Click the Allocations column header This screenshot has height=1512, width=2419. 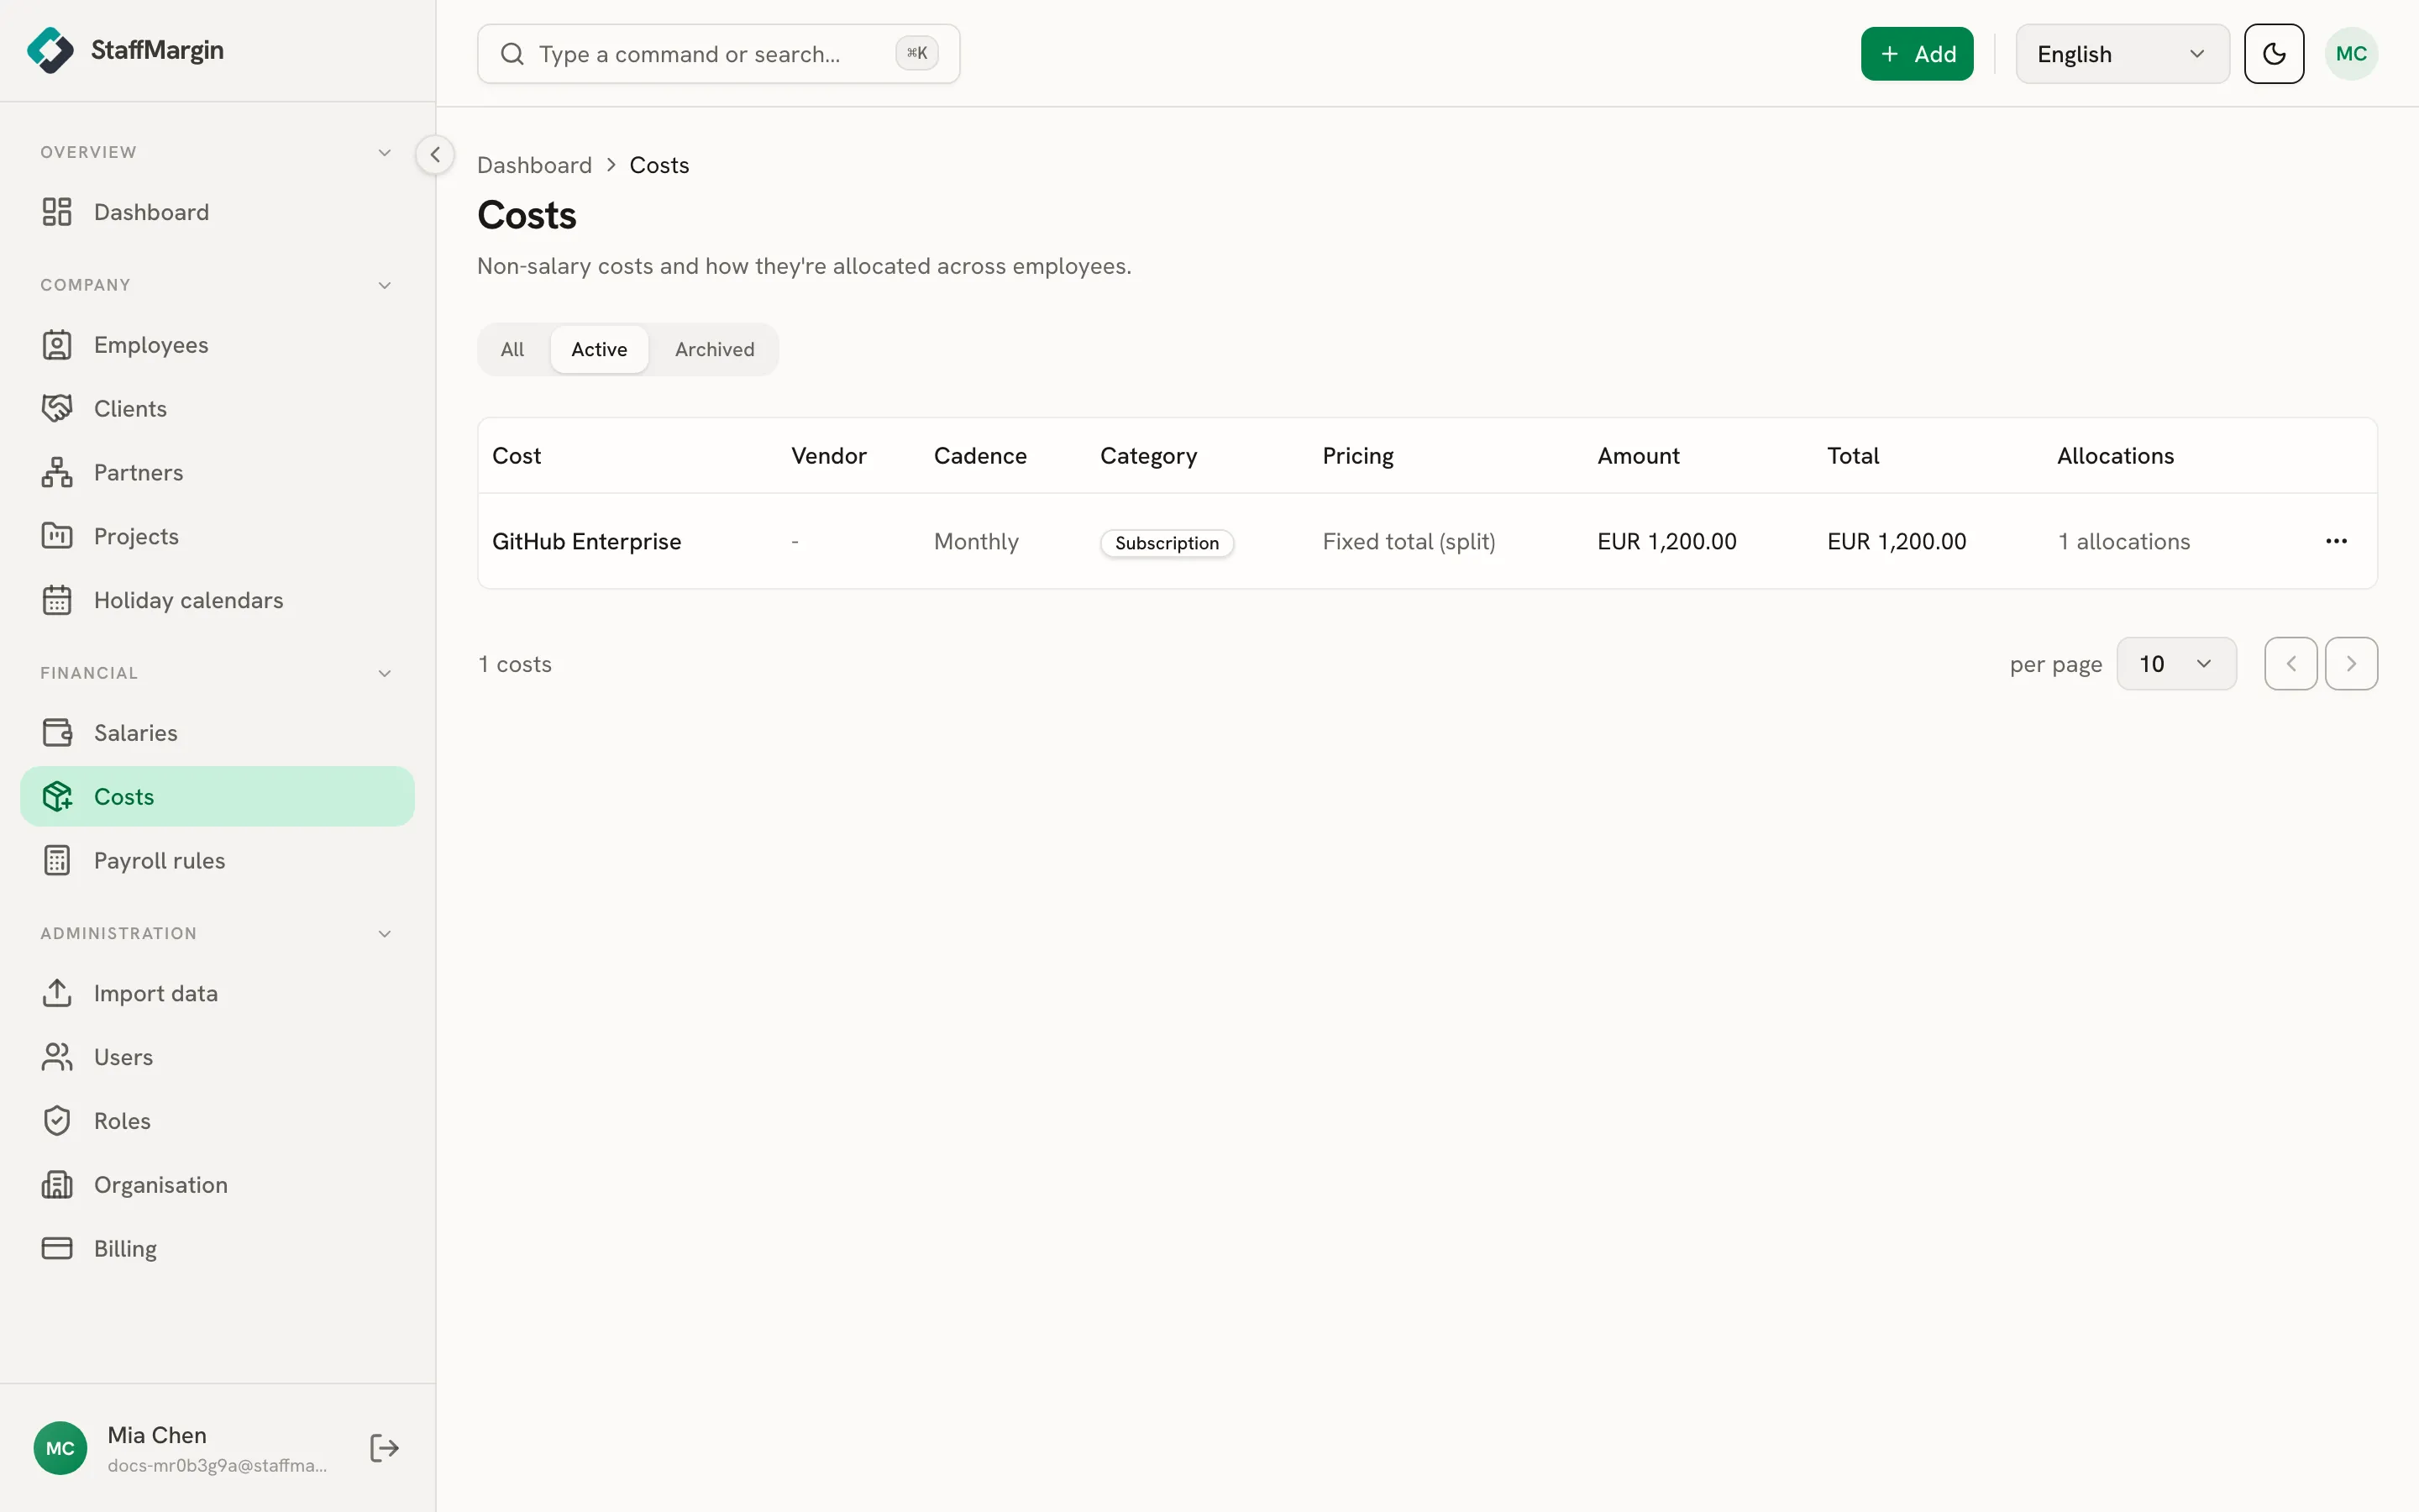point(2115,456)
